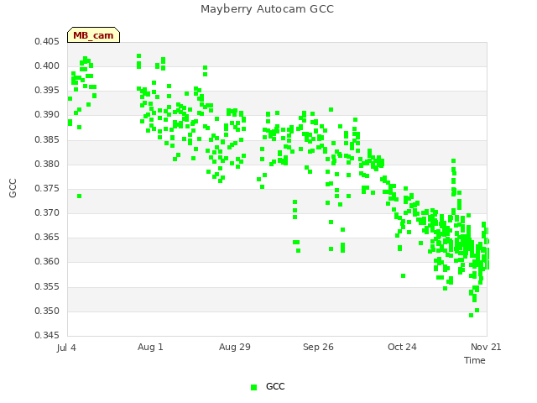This screenshot has width=537, height=403.
Task: Click the 0.385 y-axis value
Action: [47, 140]
